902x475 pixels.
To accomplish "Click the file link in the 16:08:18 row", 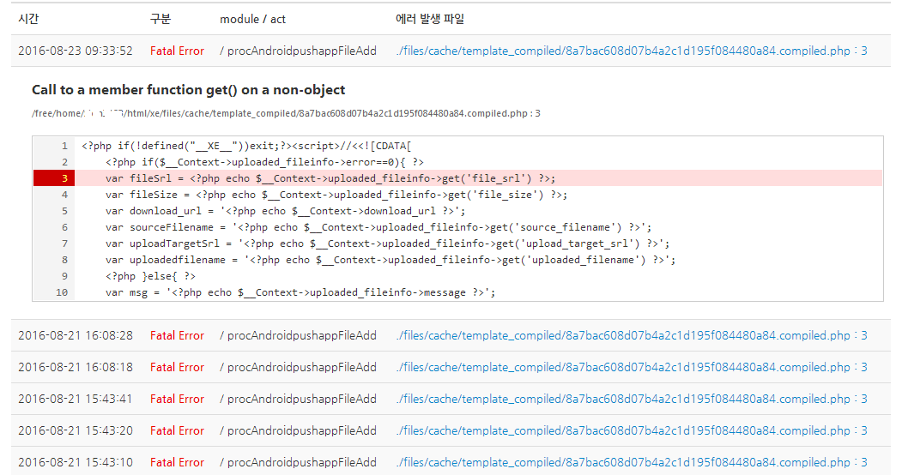I will tap(632, 367).
